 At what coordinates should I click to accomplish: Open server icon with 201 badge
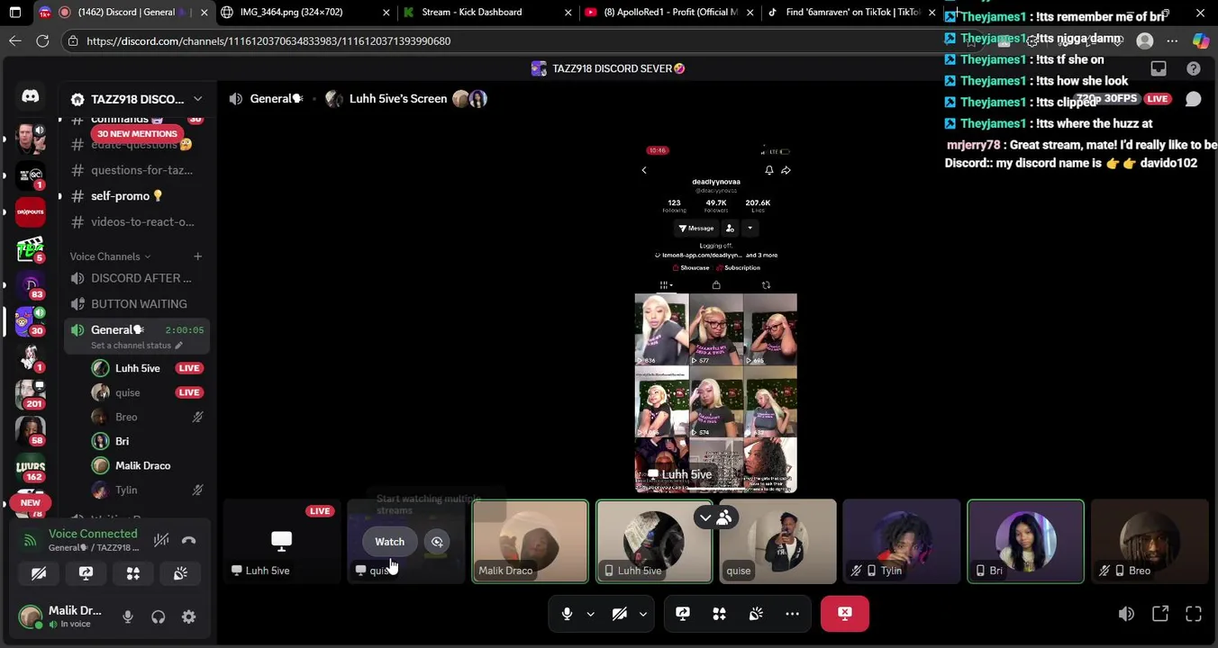pyautogui.click(x=31, y=392)
